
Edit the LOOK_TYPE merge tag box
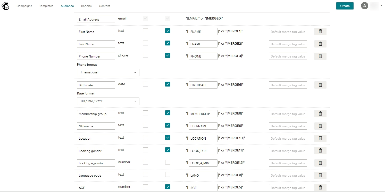pyautogui.click(x=203, y=151)
